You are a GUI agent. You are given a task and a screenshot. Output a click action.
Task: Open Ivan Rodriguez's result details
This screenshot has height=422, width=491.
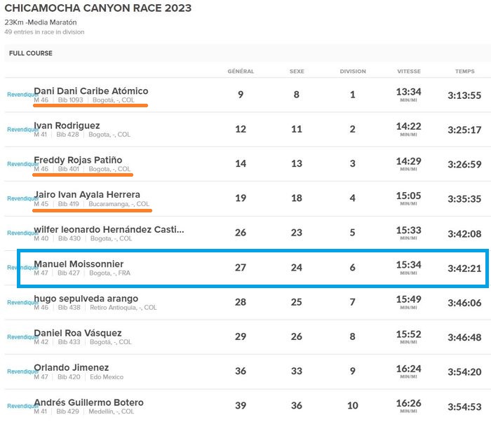(67, 125)
